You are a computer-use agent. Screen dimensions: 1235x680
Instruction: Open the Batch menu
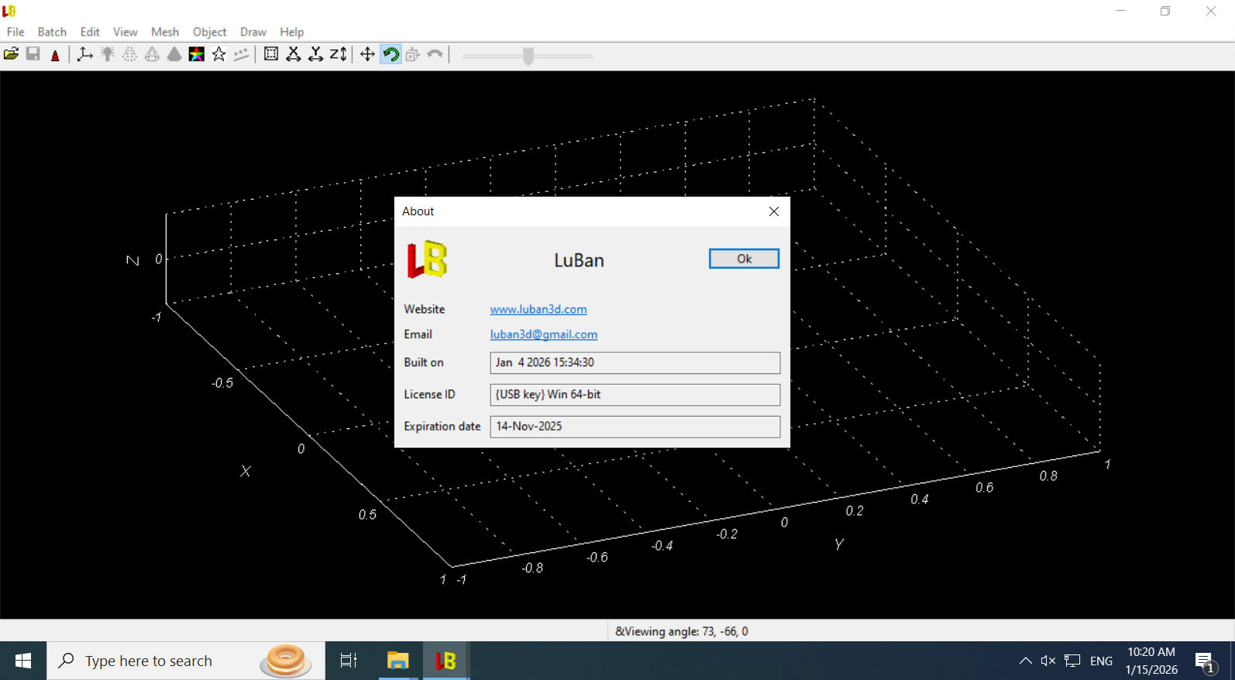point(52,32)
